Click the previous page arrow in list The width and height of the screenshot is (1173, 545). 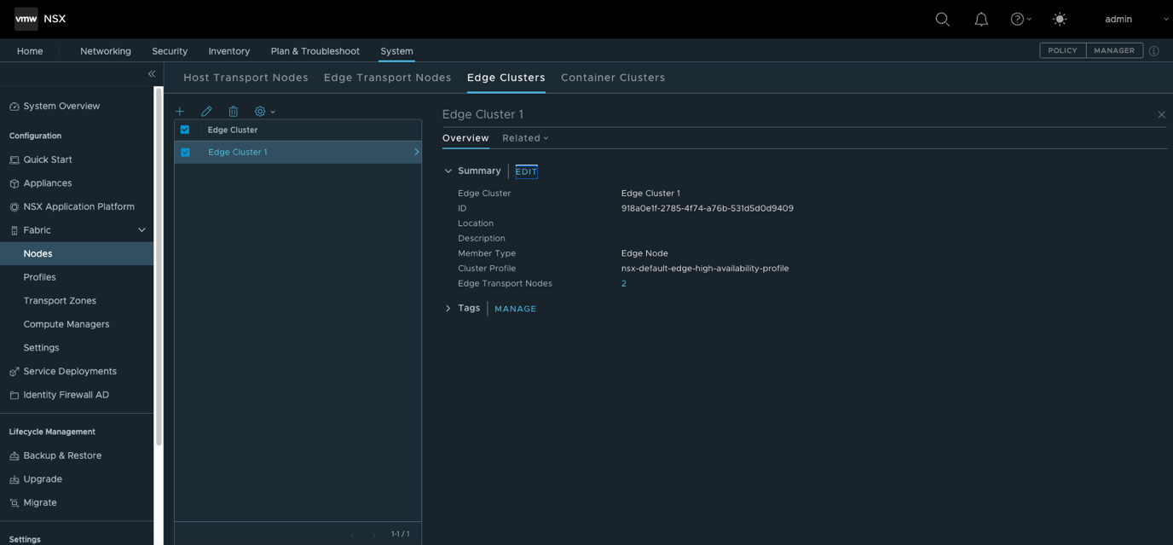click(352, 536)
